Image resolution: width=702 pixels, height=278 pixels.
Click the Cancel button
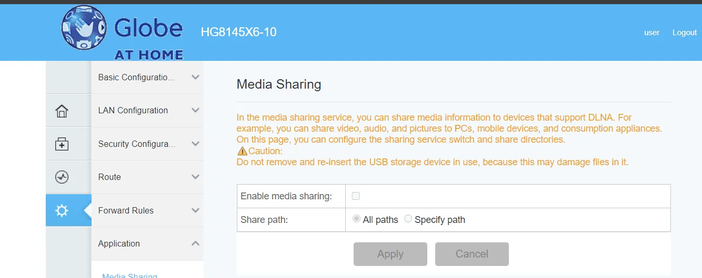click(x=472, y=254)
